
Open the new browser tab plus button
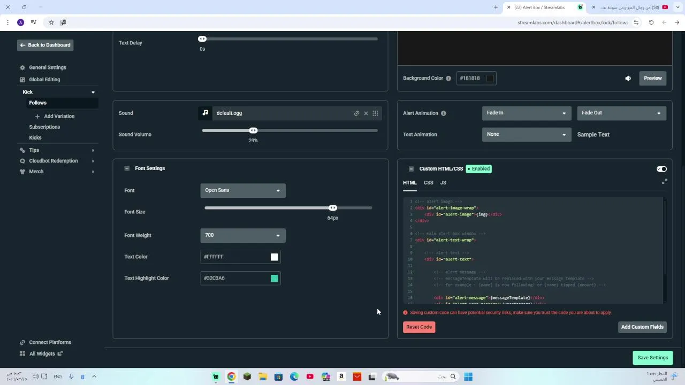(x=496, y=7)
